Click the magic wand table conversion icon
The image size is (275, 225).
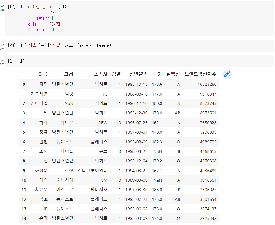(x=227, y=74)
